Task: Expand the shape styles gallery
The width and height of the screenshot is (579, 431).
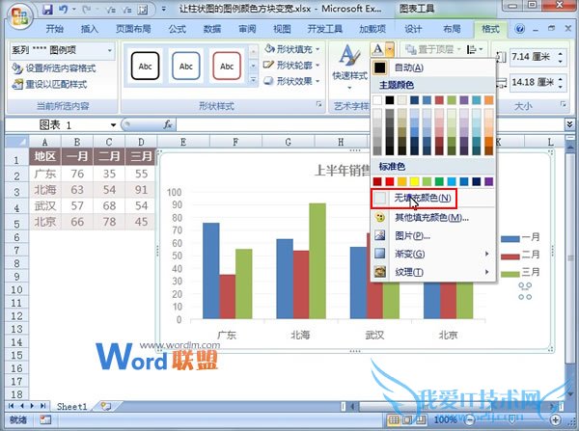Action: 253,80
